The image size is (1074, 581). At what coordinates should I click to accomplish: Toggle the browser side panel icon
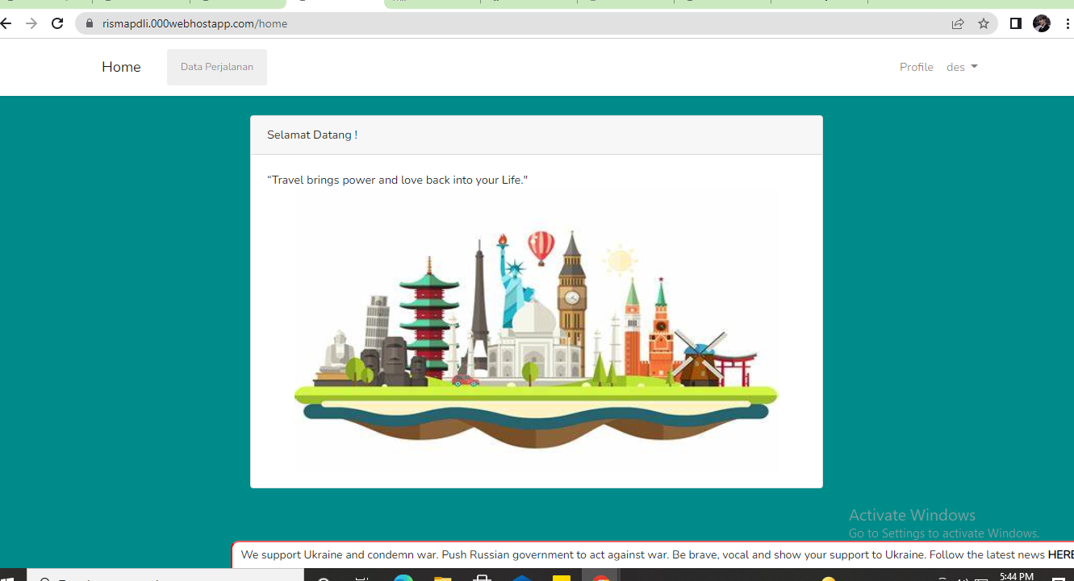[1016, 23]
